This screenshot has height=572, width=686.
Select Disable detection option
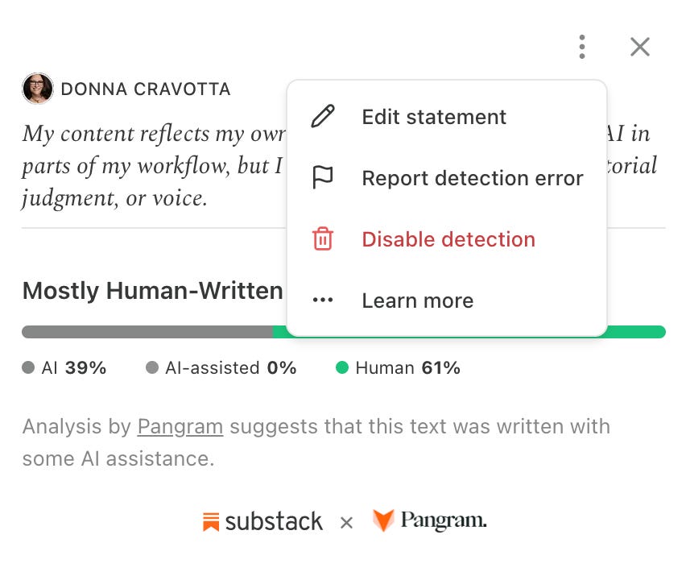[447, 239]
